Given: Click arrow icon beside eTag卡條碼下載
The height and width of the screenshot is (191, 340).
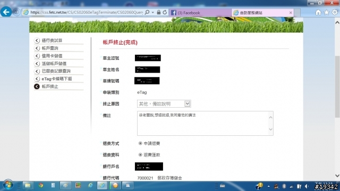Looking at the screenshot, I should (37, 79).
